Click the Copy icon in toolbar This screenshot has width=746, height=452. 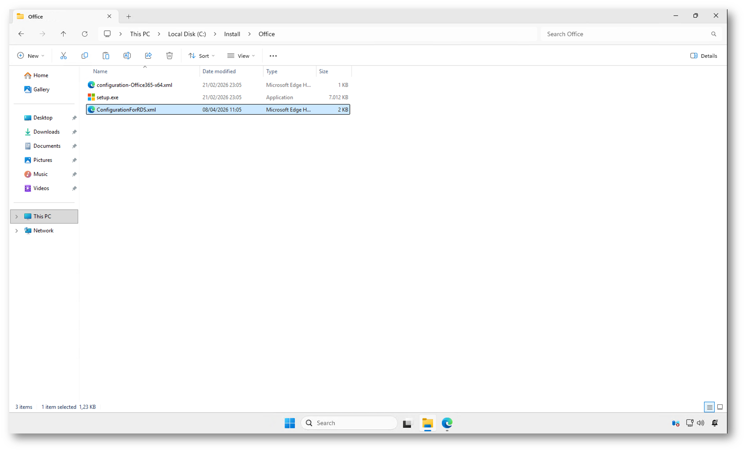point(85,56)
